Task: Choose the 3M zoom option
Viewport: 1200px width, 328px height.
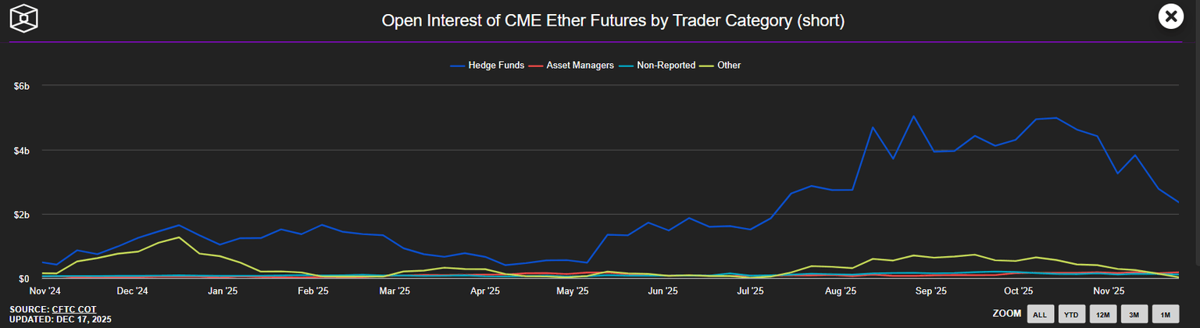Action: pyautogui.click(x=1134, y=315)
